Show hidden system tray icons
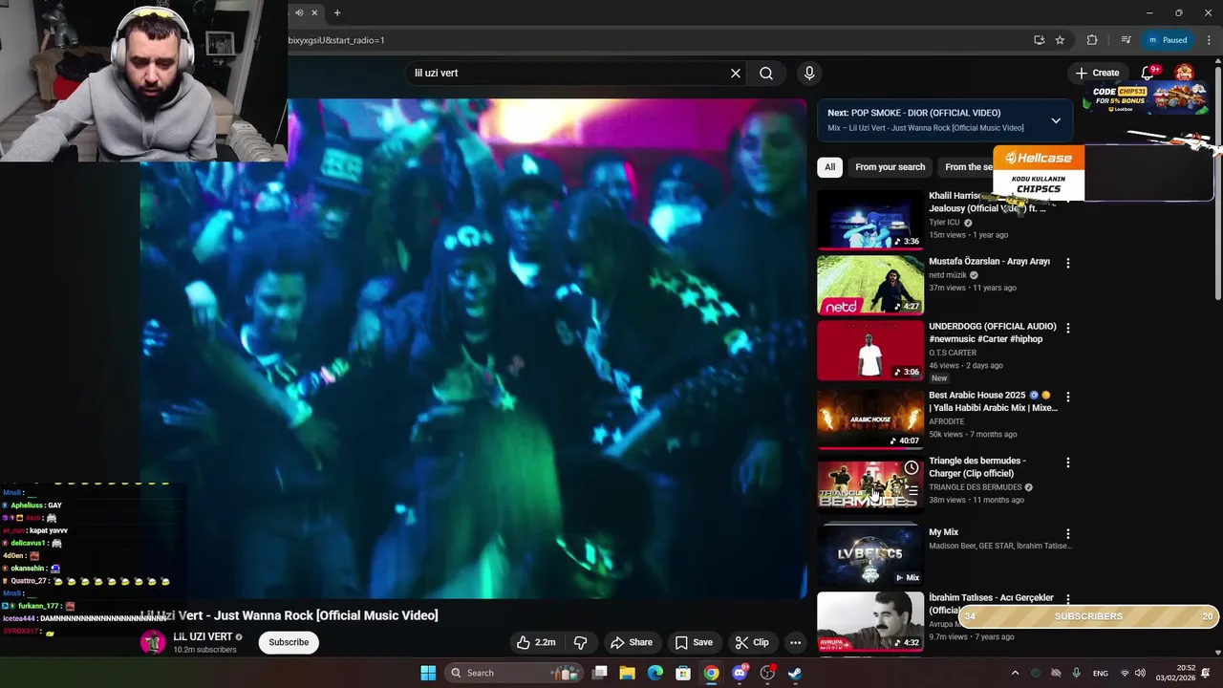Image resolution: width=1223 pixels, height=688 pixels. pos(1015,673)
